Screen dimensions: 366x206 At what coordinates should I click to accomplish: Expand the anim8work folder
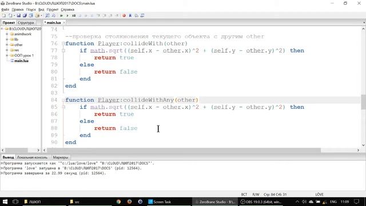(7, 34)
